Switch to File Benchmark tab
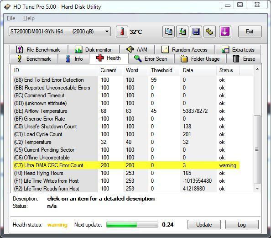The height and width of the screenshot is (238, 271). click(39, 50)
